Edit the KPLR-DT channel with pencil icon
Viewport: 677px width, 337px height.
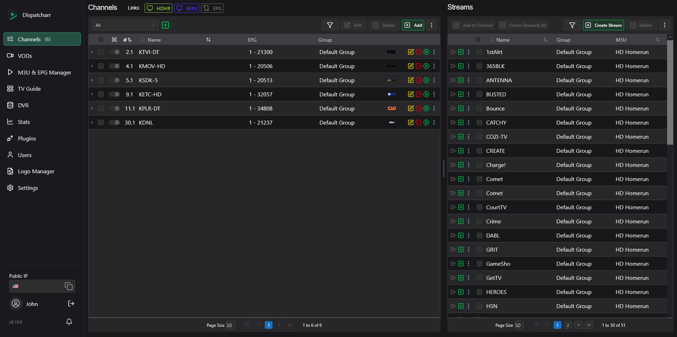pos(411,108)
